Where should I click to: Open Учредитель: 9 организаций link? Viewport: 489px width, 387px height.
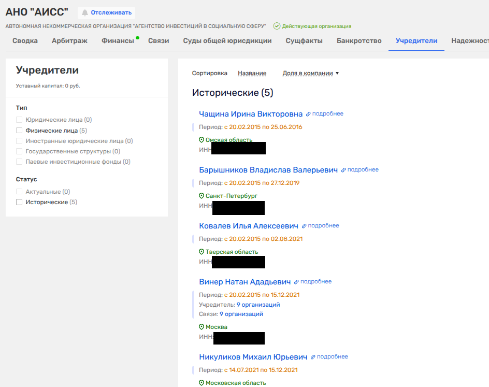point(258,305)
